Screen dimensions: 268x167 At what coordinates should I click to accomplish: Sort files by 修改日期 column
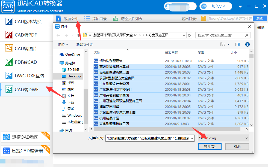[x=180, y=53]
